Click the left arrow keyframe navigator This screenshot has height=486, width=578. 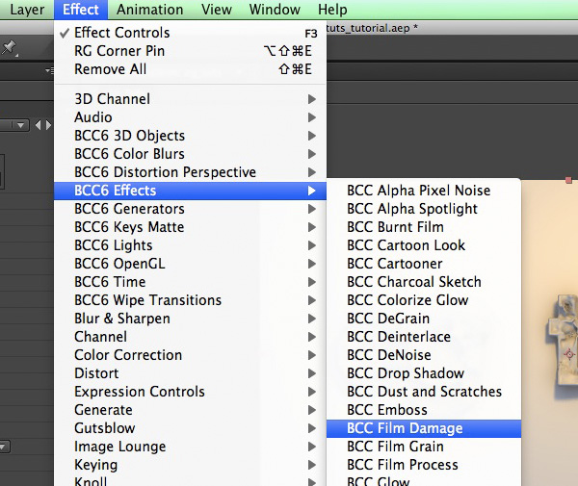tap(38, 125)
